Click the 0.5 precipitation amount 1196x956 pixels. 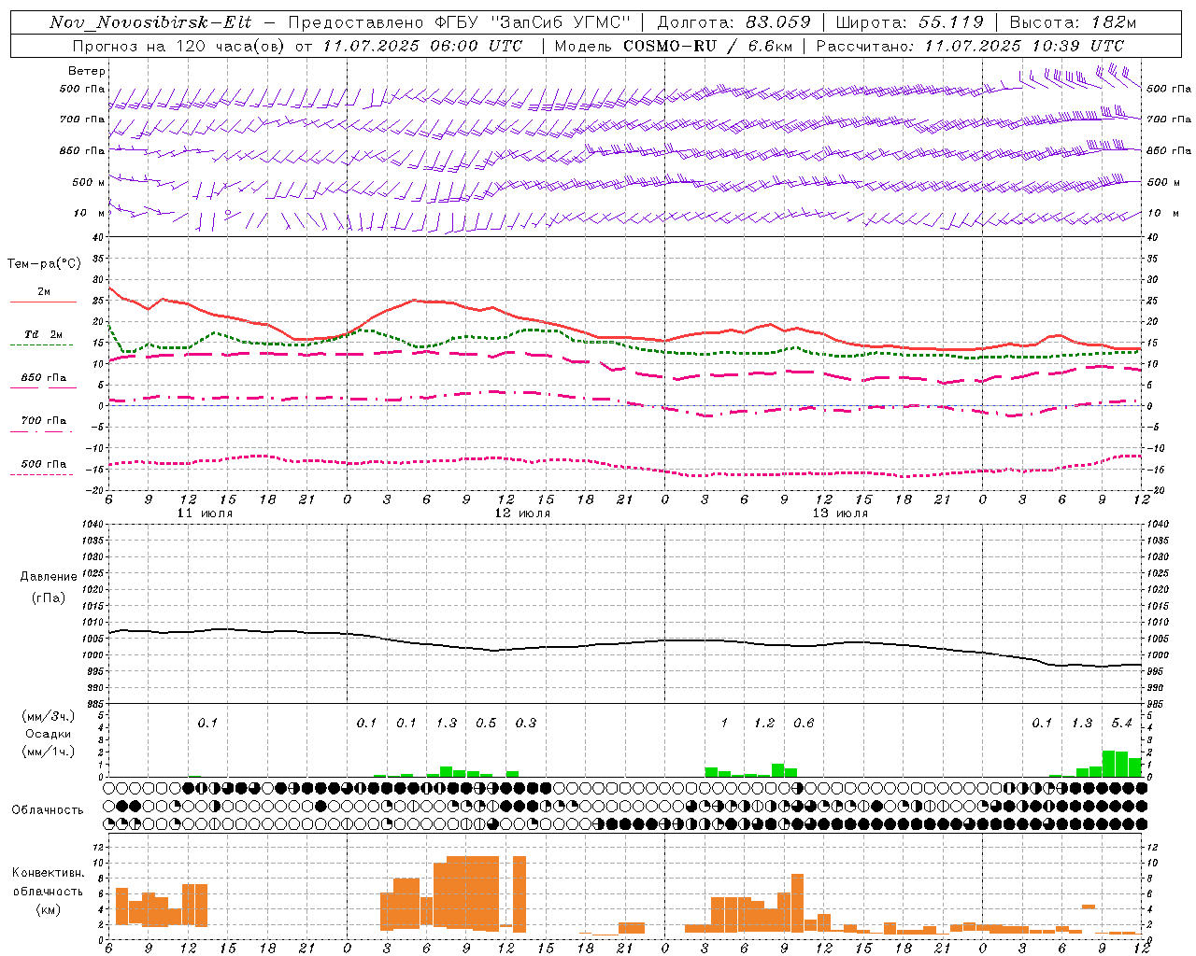tap(486, 723)
